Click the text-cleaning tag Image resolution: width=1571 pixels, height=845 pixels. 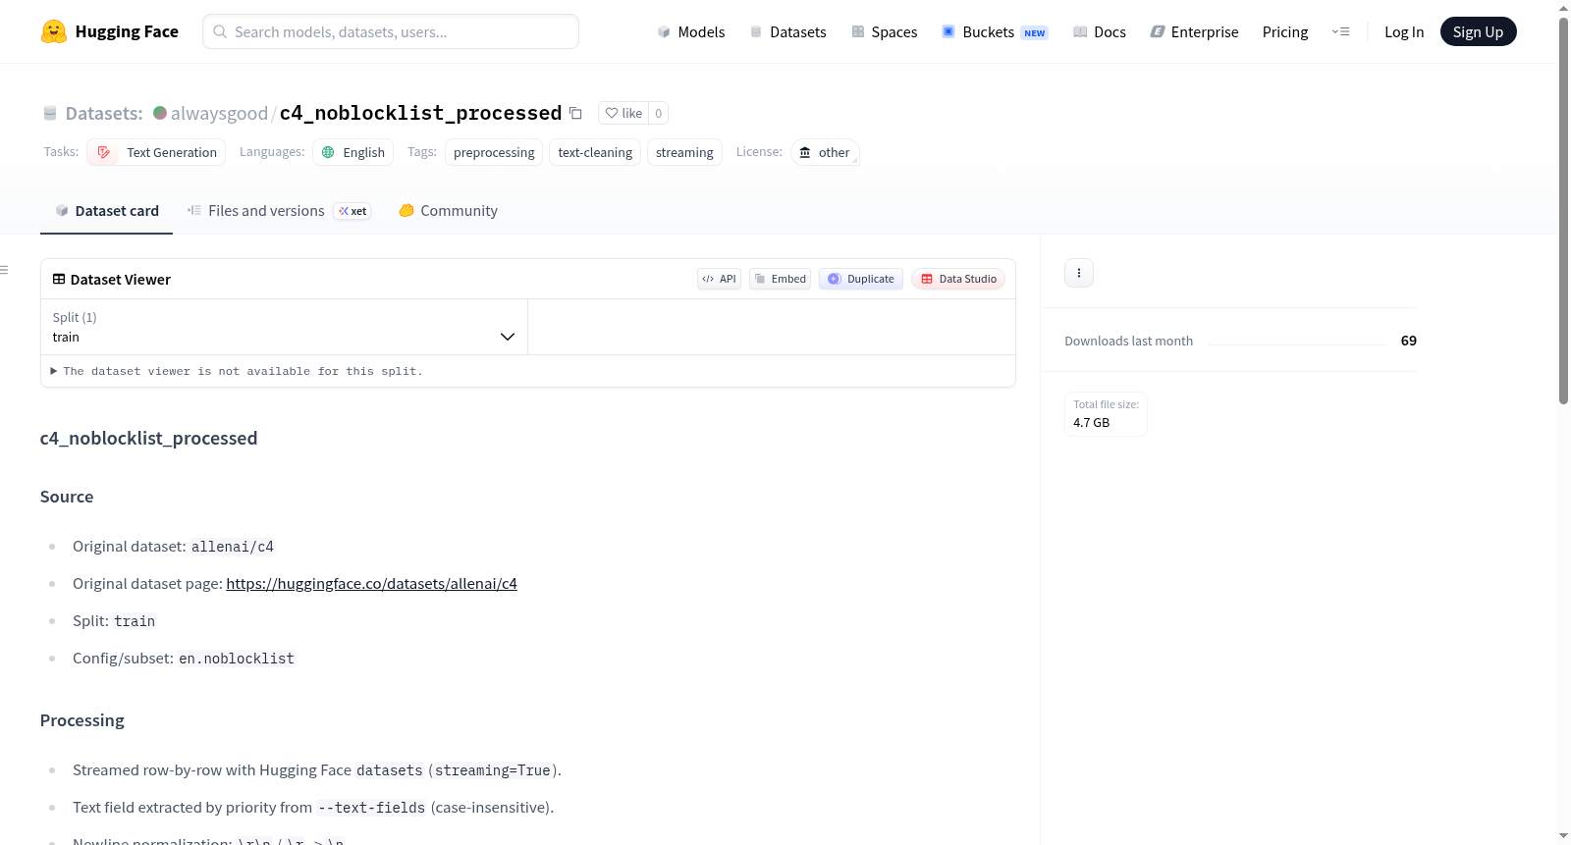(595, 152)
